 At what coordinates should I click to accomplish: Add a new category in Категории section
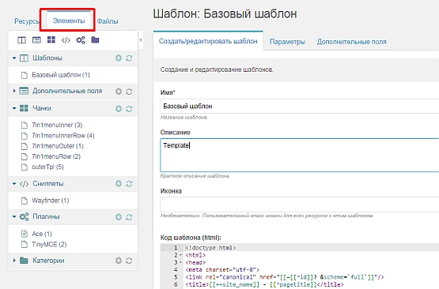click(119, 261)
